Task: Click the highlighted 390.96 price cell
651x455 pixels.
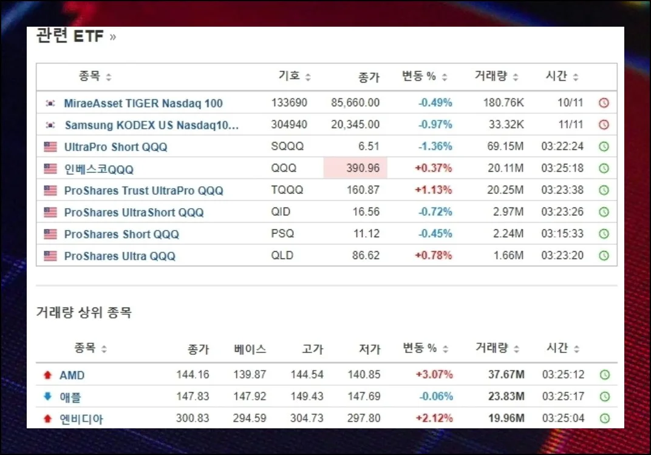Action: [x=355, y=169]
